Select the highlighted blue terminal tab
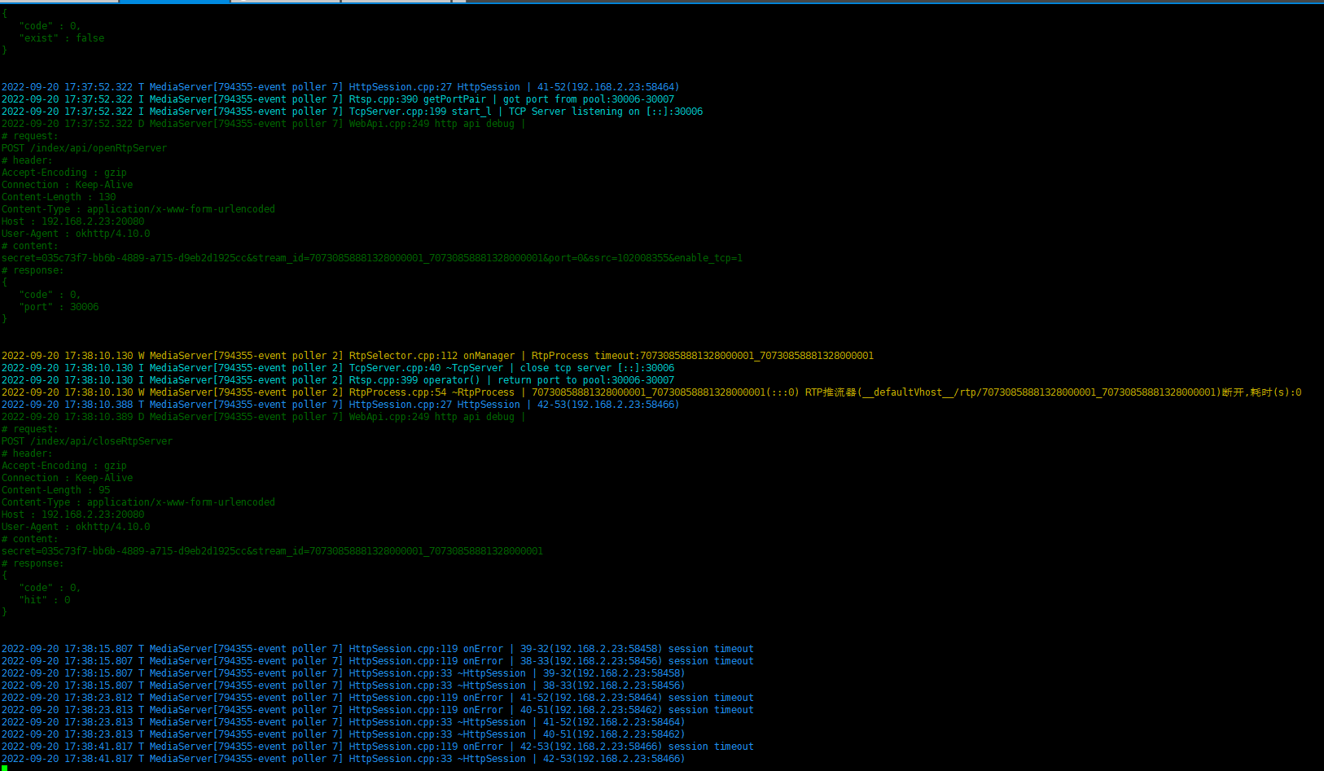The image size is (1324, 771). click(x=173, y=3)
